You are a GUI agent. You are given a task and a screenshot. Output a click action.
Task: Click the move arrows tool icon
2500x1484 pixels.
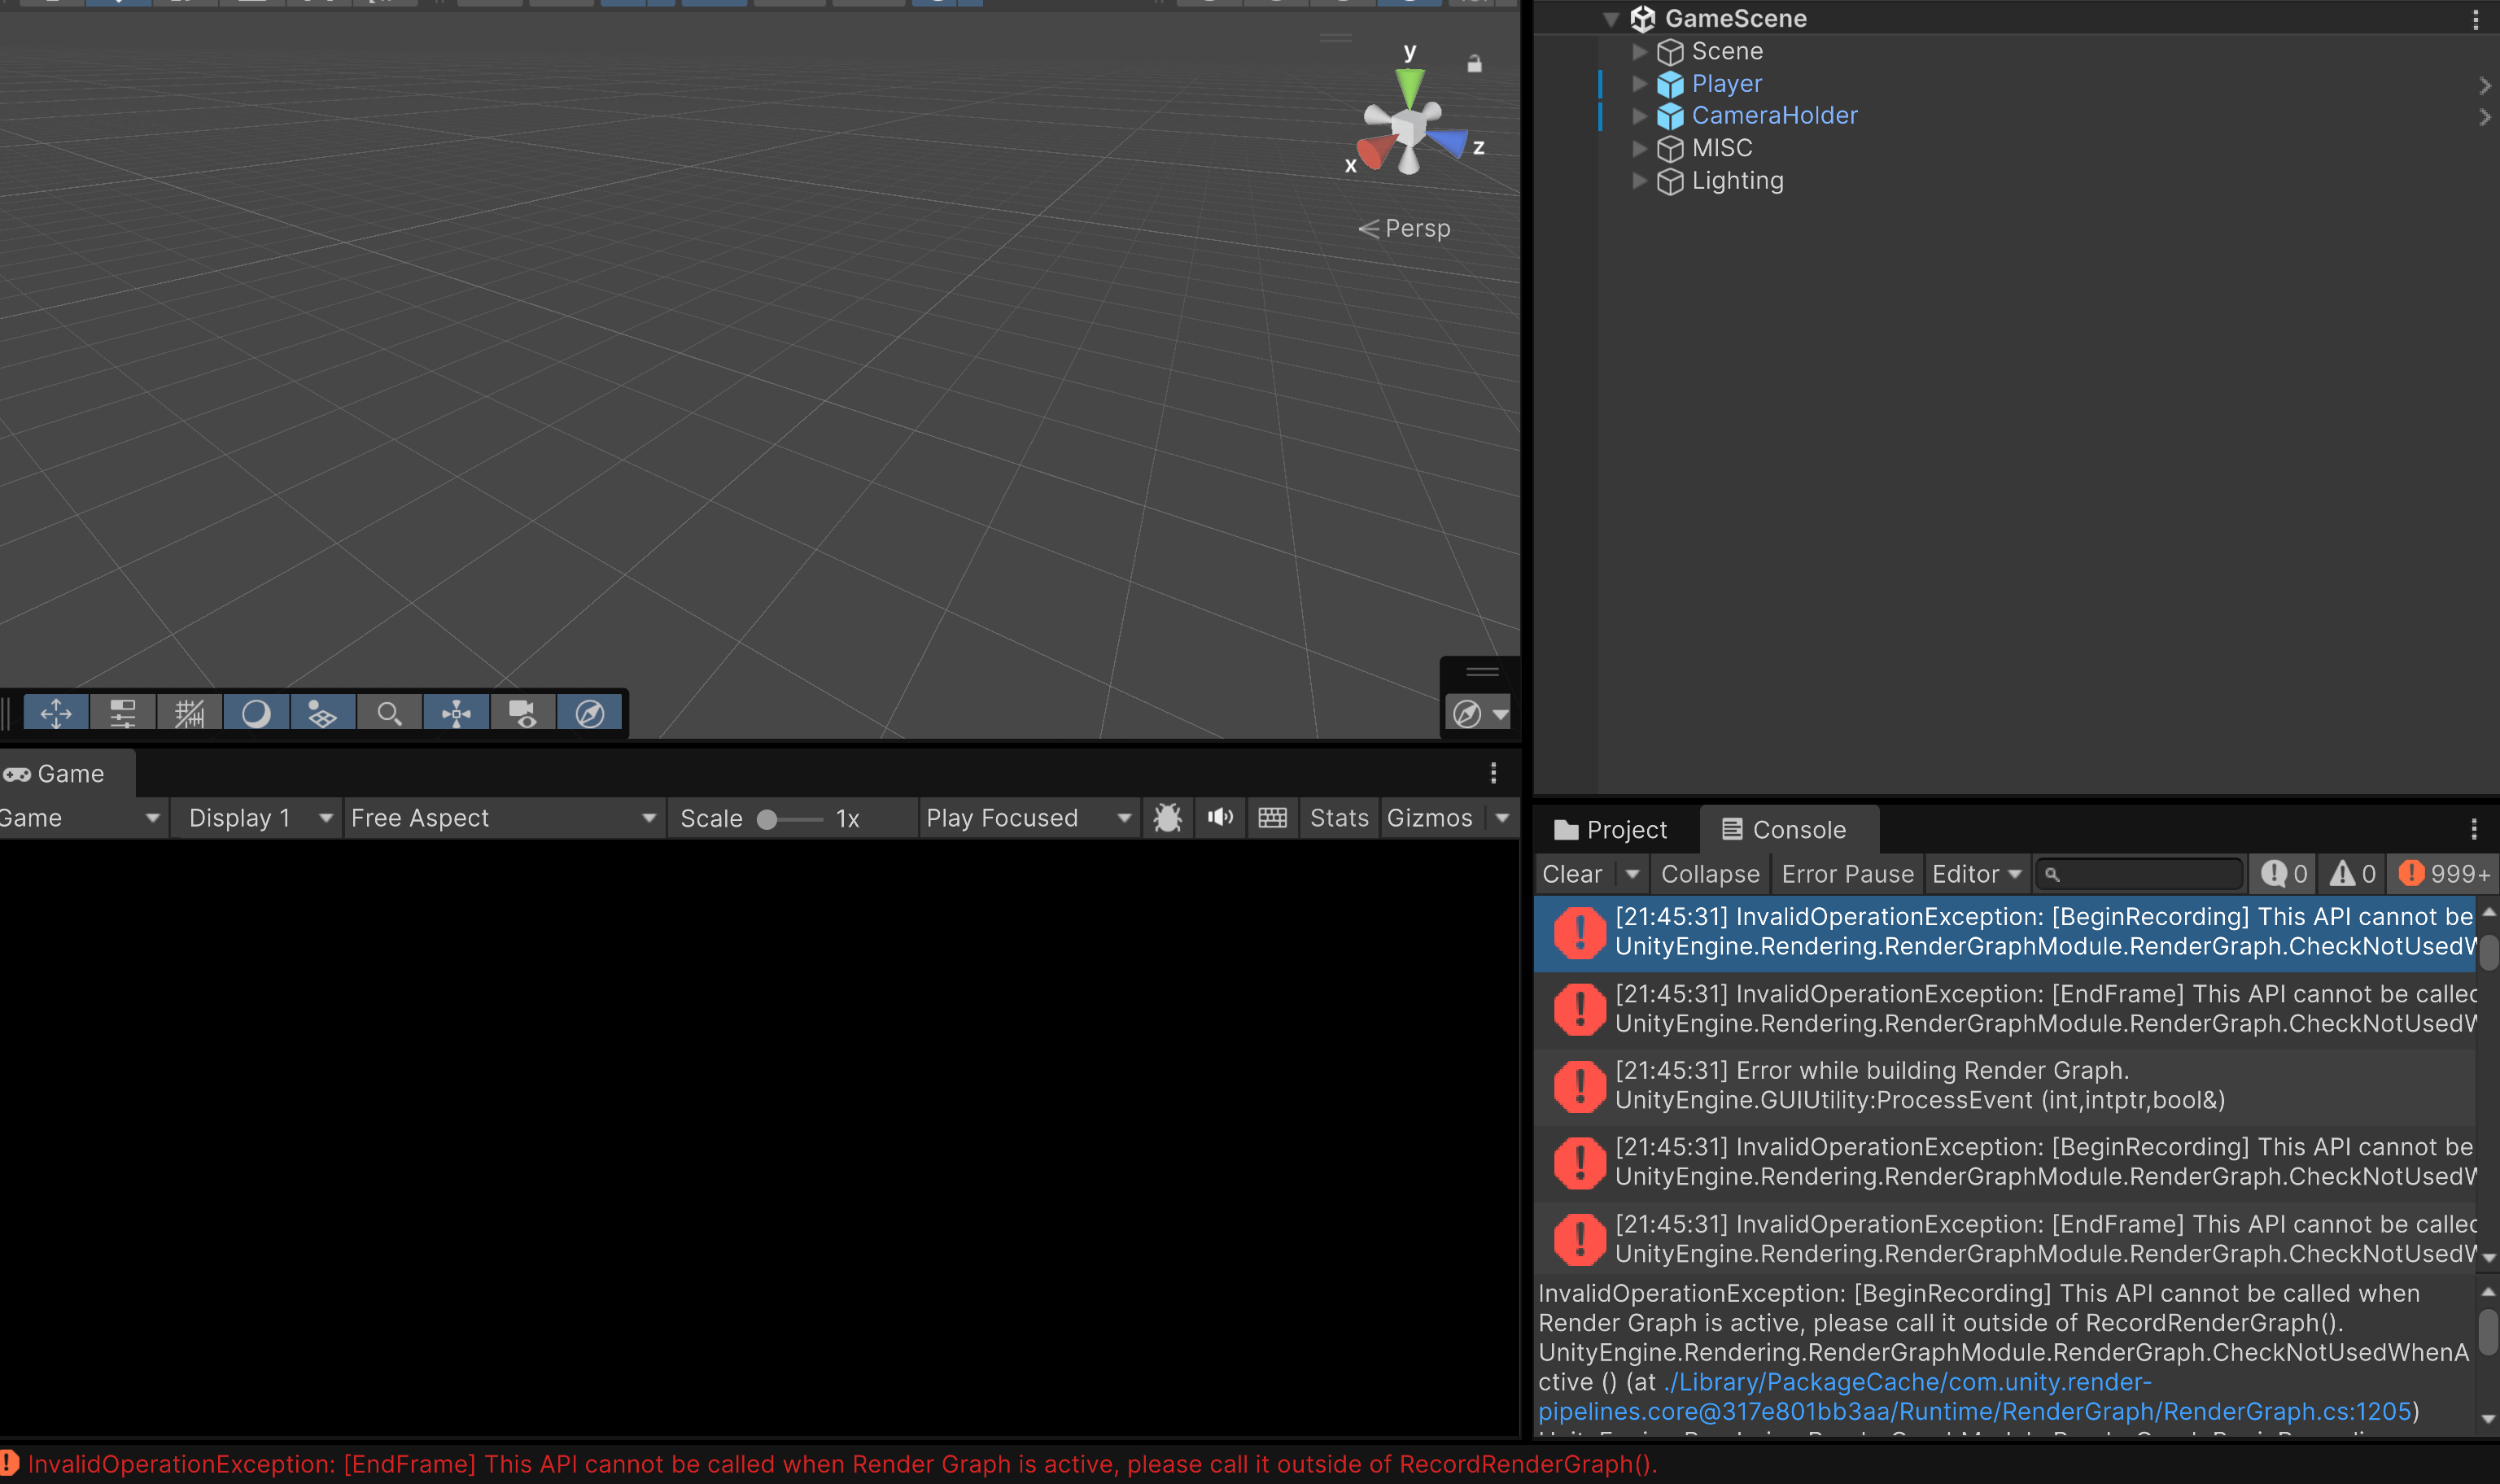click(x=56, y=714)
